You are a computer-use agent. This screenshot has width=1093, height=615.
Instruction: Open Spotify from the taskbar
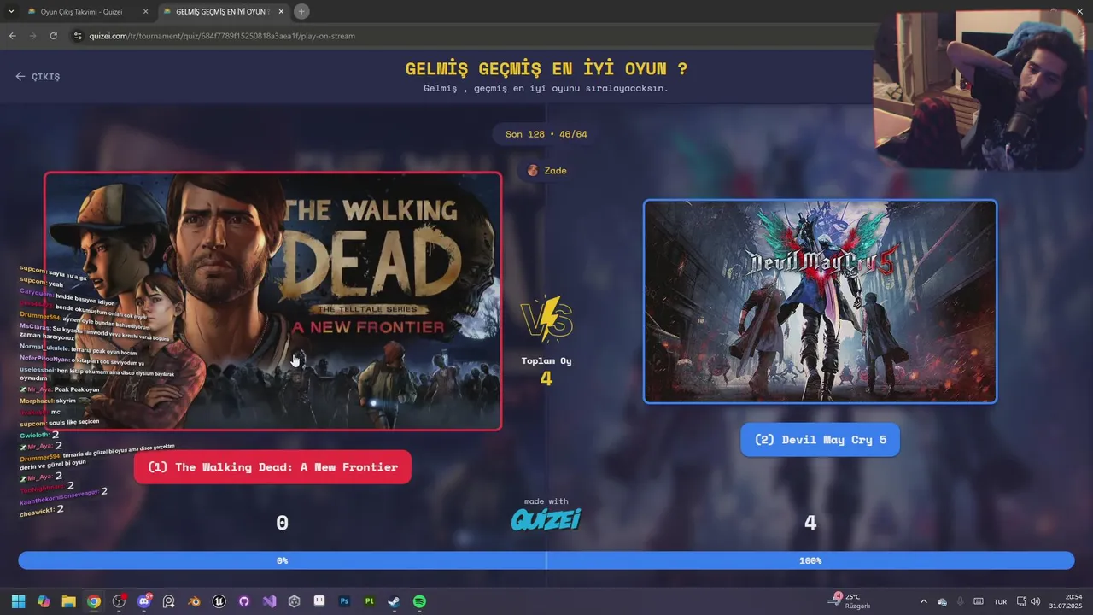point(420,601)
